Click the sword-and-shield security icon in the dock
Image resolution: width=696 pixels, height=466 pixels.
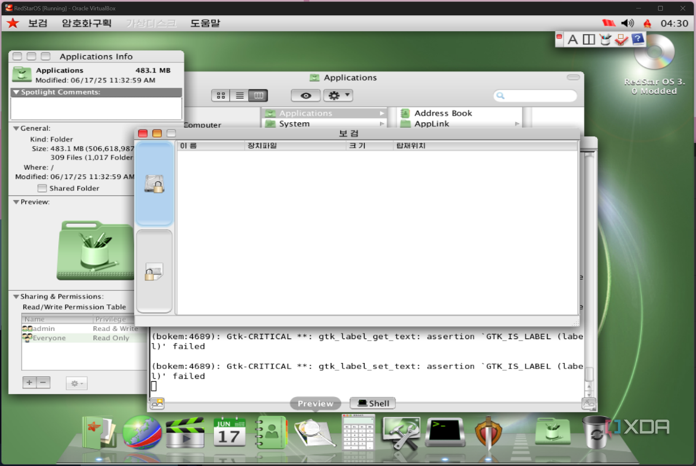click(x=488, y=433)
